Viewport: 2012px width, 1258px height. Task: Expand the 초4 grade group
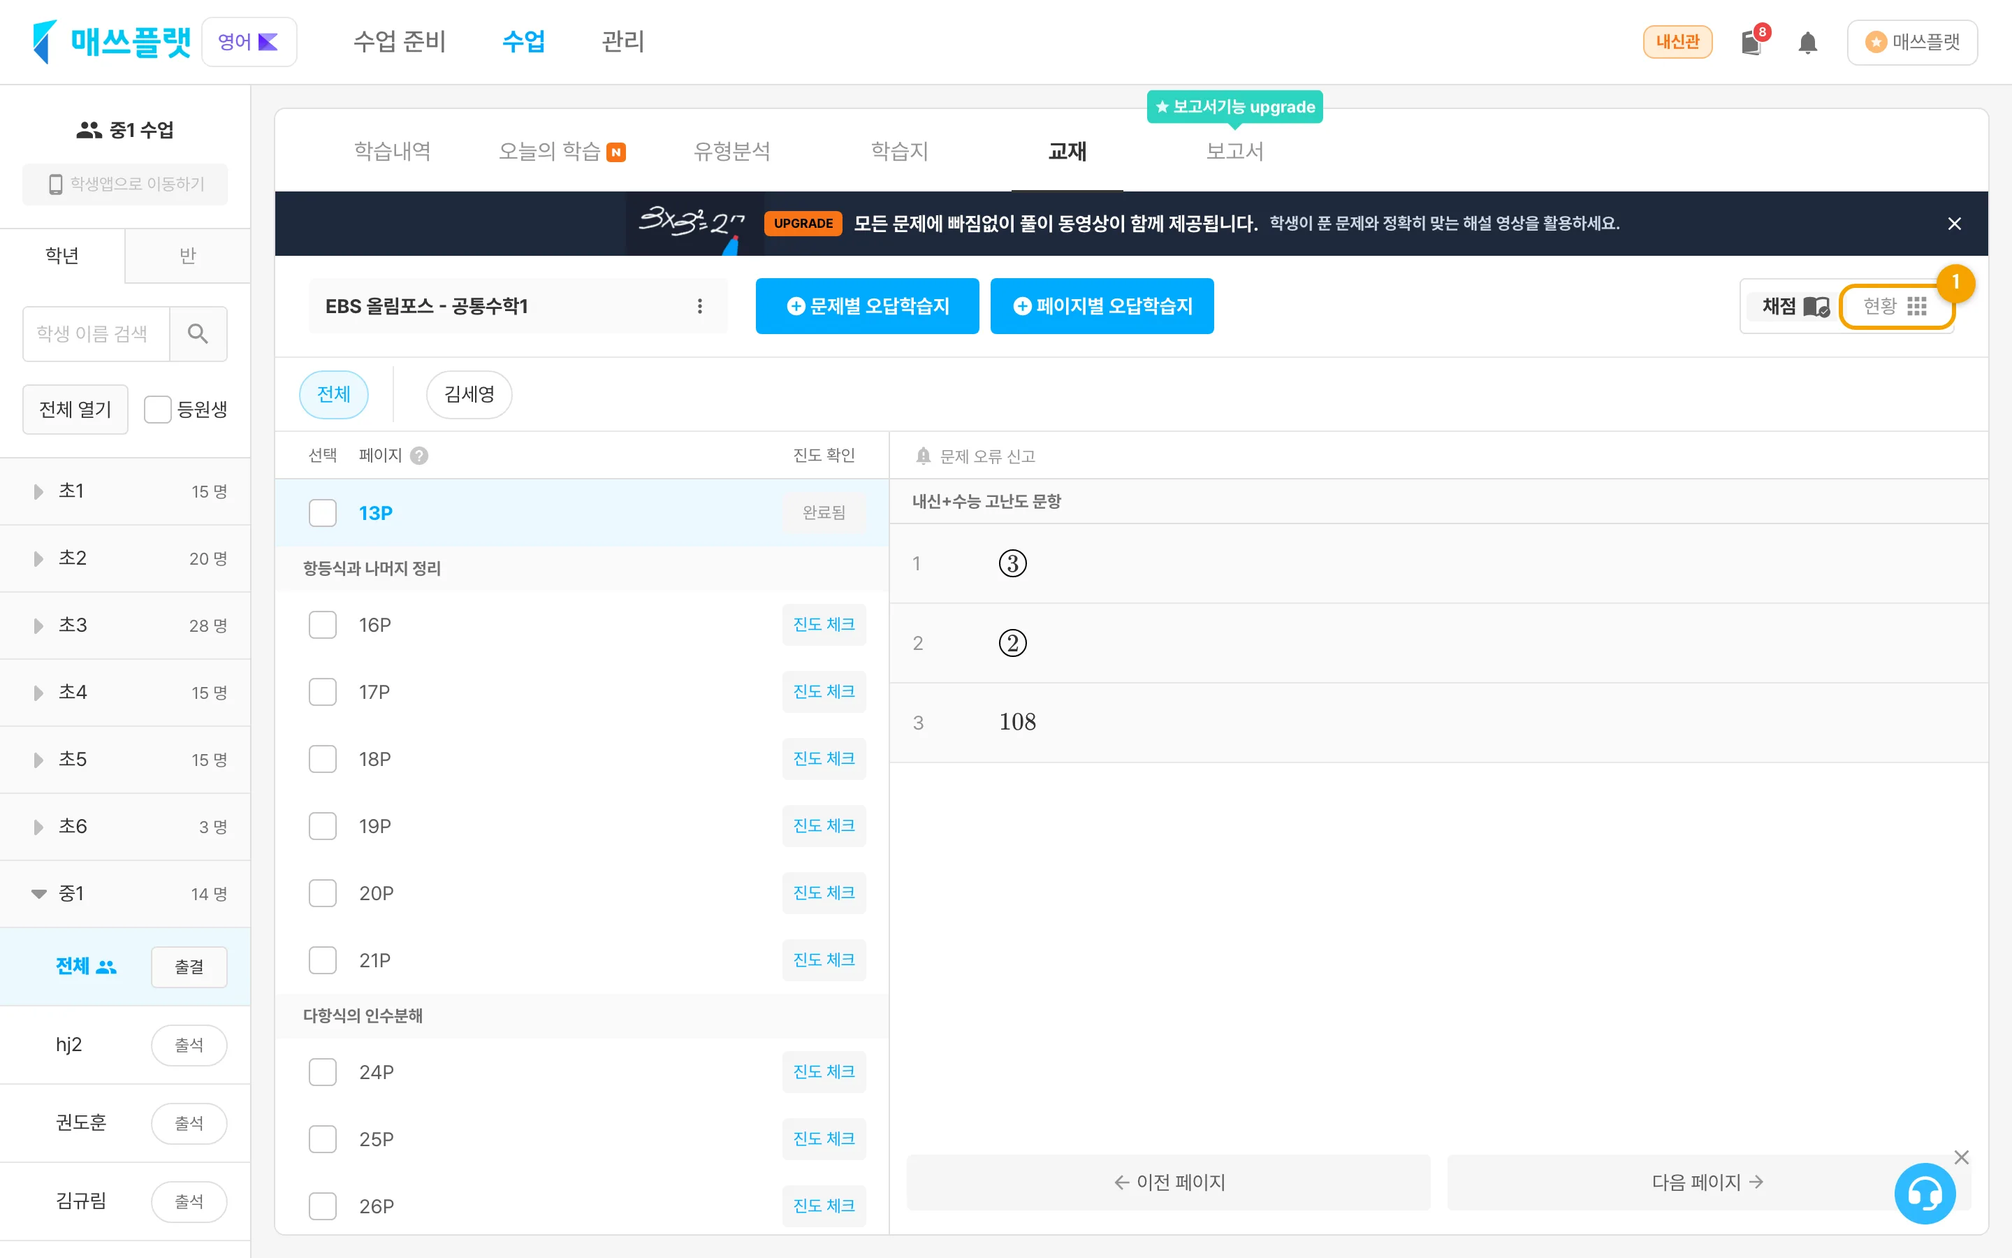38,693
